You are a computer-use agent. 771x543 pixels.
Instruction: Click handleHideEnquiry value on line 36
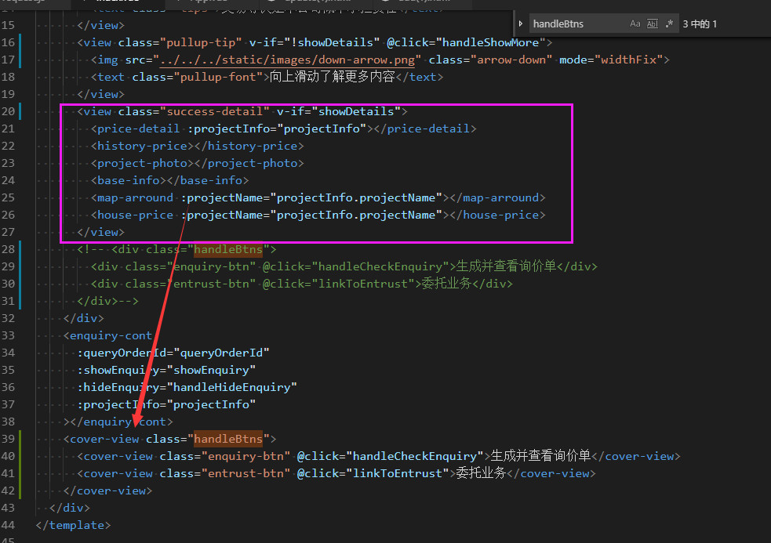point(235,387)
